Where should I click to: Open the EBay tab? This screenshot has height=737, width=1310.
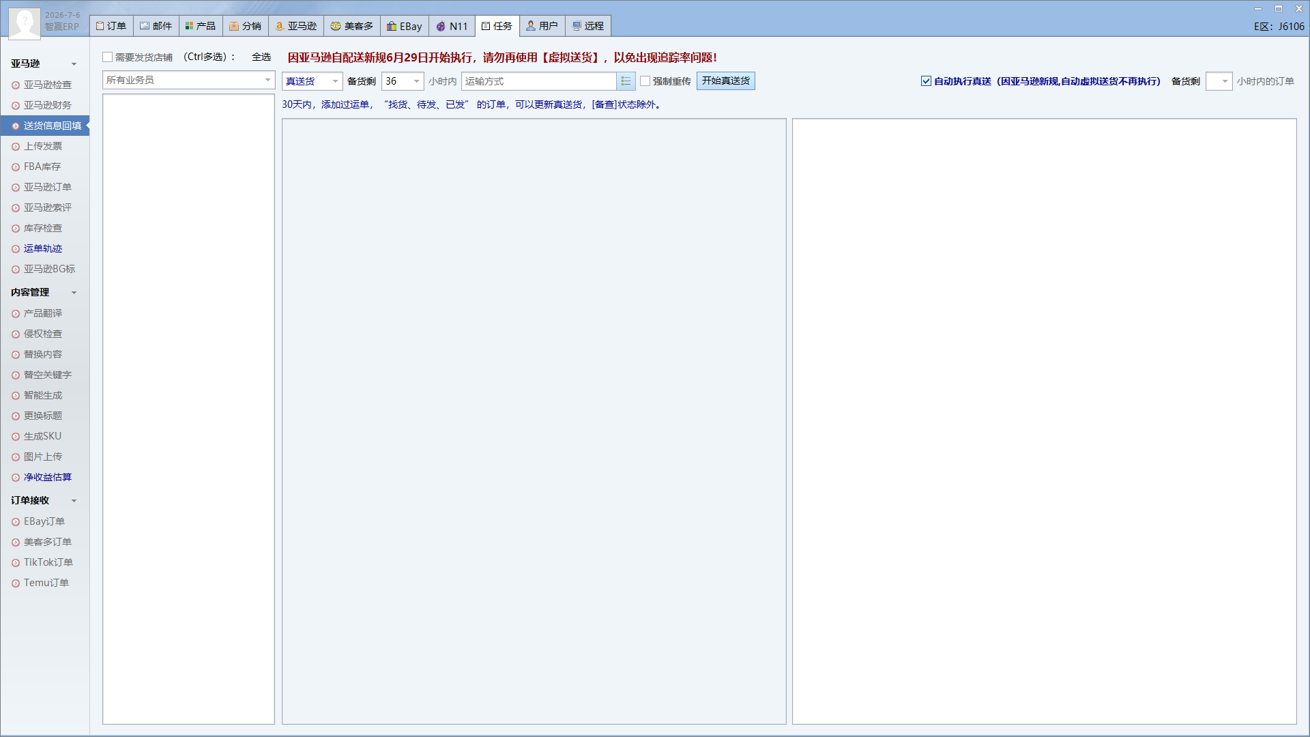coord(405,26)
